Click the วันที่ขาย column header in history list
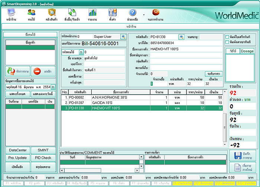 (14, 102)
